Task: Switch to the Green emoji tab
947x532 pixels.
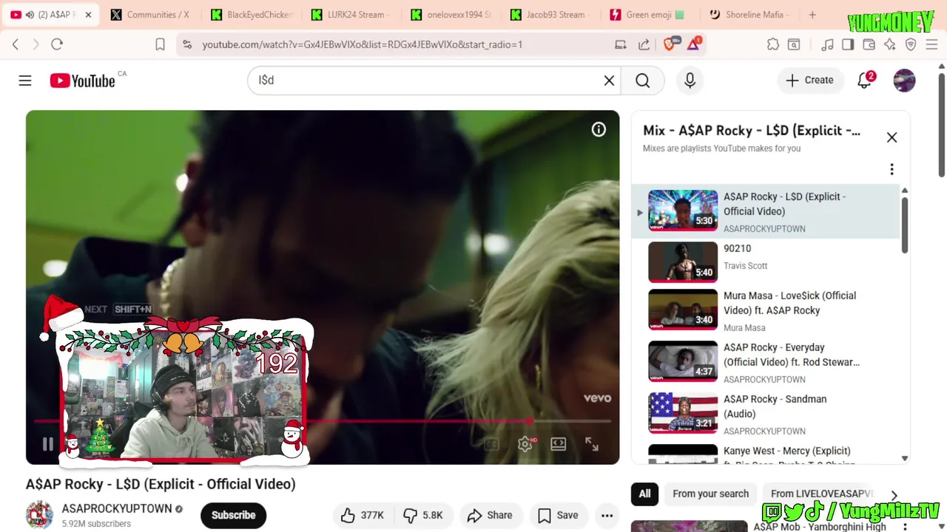Action: click(650, 15)
